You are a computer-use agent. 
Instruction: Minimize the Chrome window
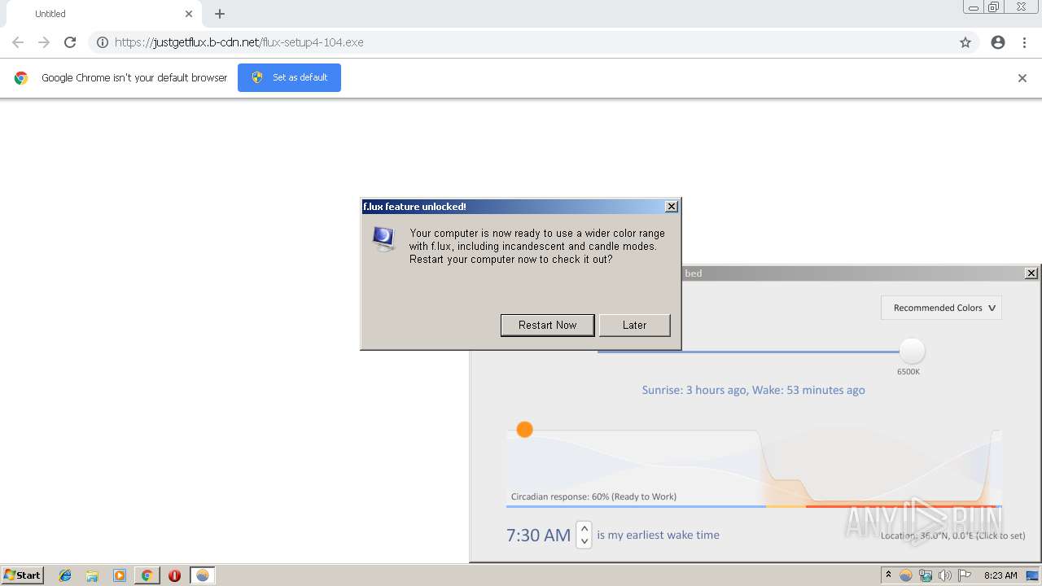[x=974, y=7]
